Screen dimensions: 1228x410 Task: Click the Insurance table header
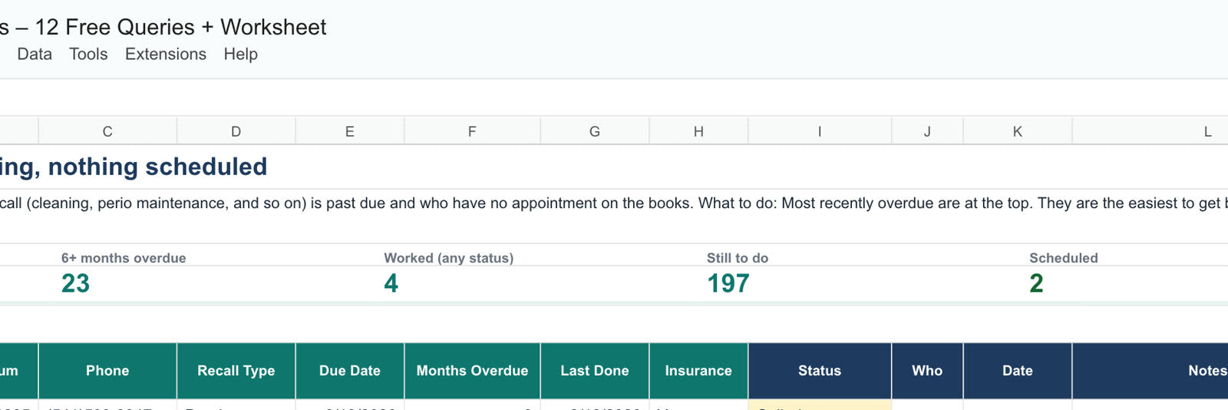698,371
